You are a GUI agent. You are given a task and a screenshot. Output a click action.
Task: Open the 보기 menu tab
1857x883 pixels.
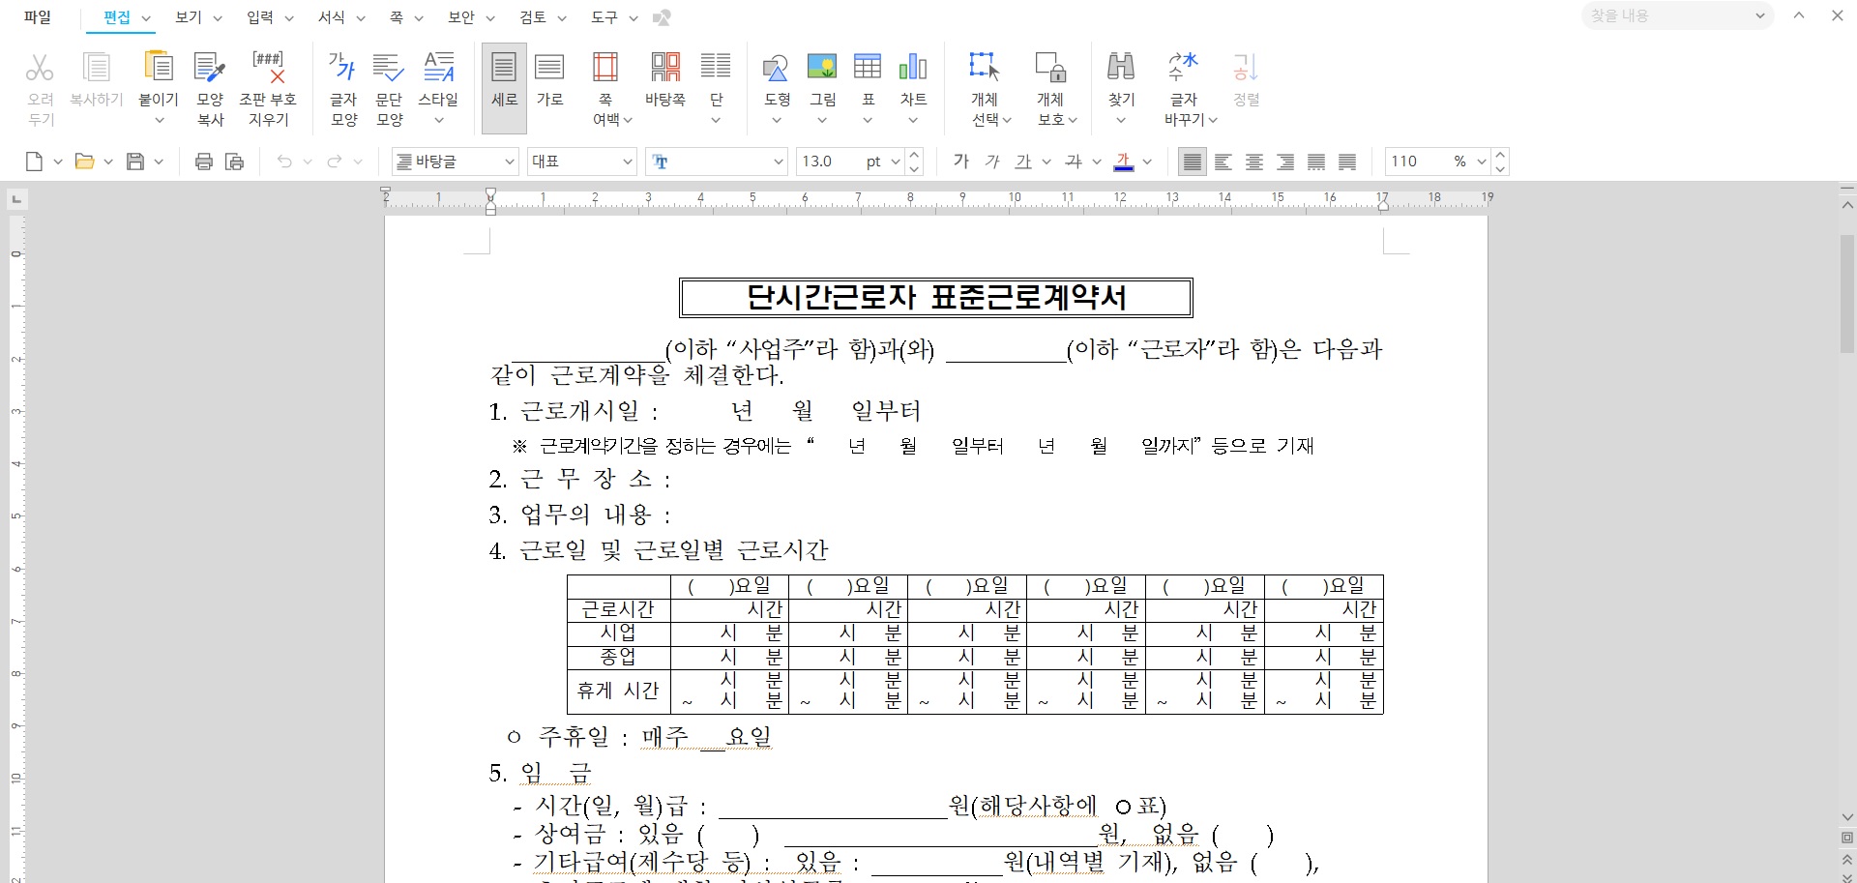point(189,17)
